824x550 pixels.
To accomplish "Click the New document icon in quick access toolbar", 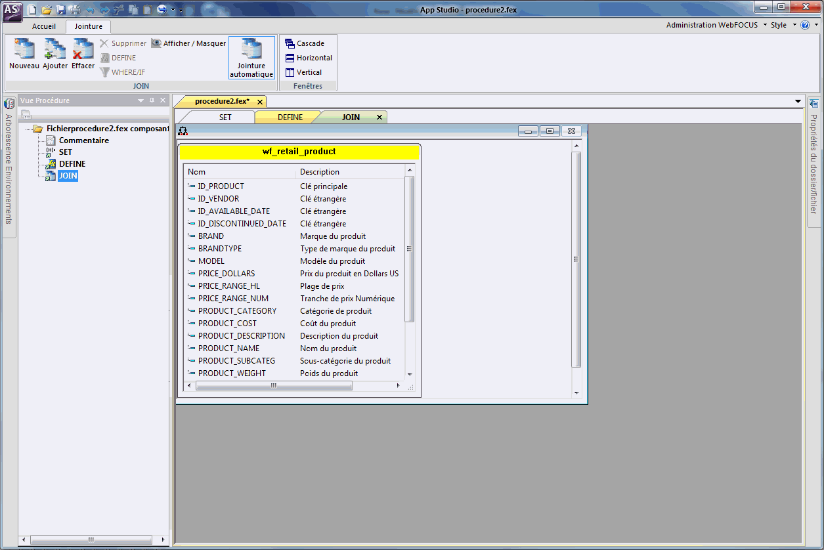I will point(32,10).
